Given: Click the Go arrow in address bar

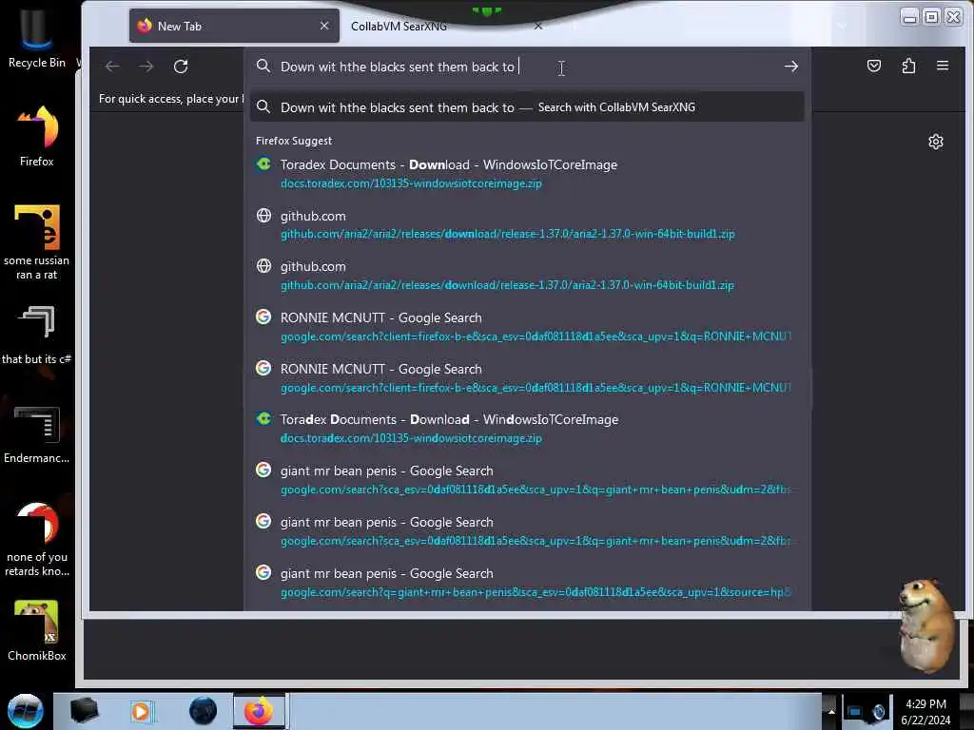Looking at the screenshot, I should pyautogui.click(x=790, y=67).
